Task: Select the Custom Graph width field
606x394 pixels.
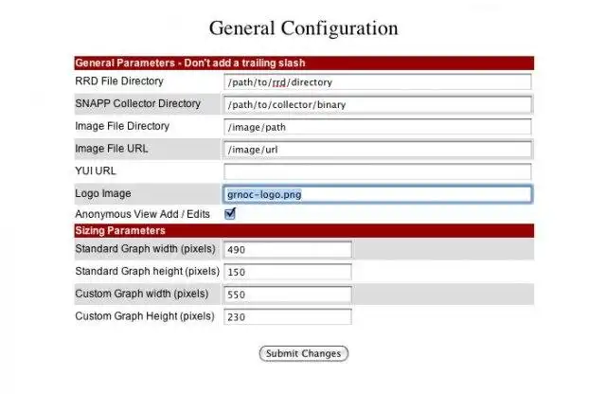Action: click(288, 295)
